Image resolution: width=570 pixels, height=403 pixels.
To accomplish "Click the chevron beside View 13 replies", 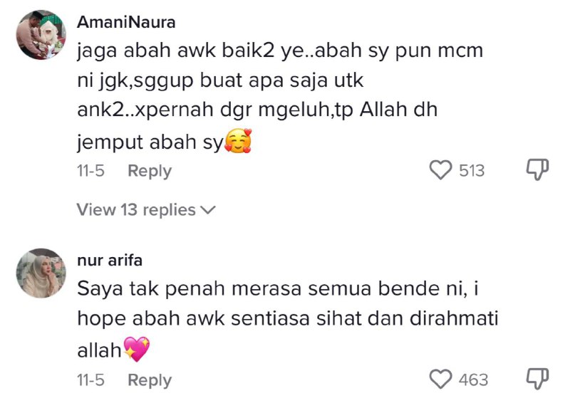I will point(208,210).
